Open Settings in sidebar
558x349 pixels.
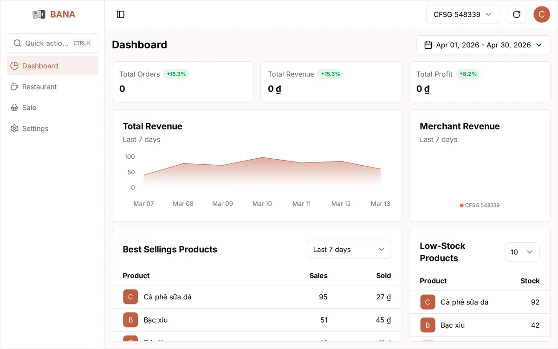coord(52,129)
